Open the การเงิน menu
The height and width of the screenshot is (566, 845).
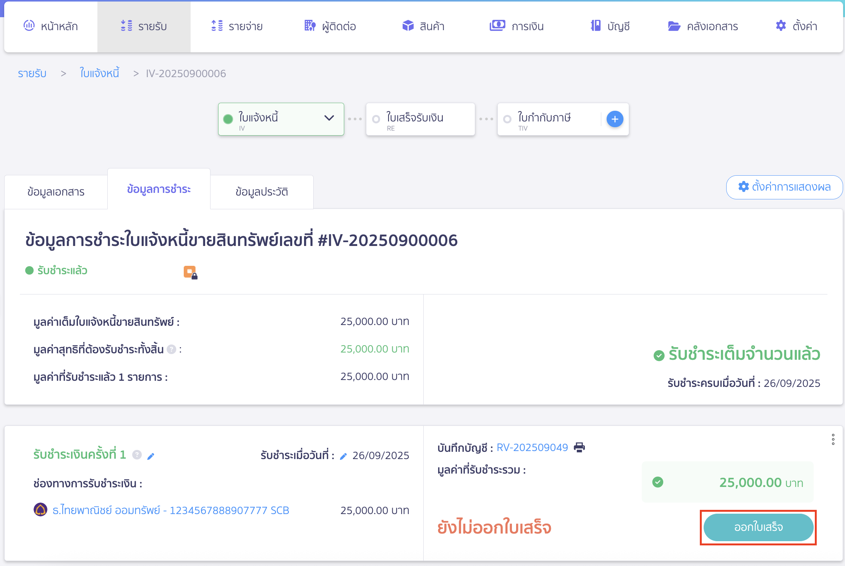click(516, 26)
